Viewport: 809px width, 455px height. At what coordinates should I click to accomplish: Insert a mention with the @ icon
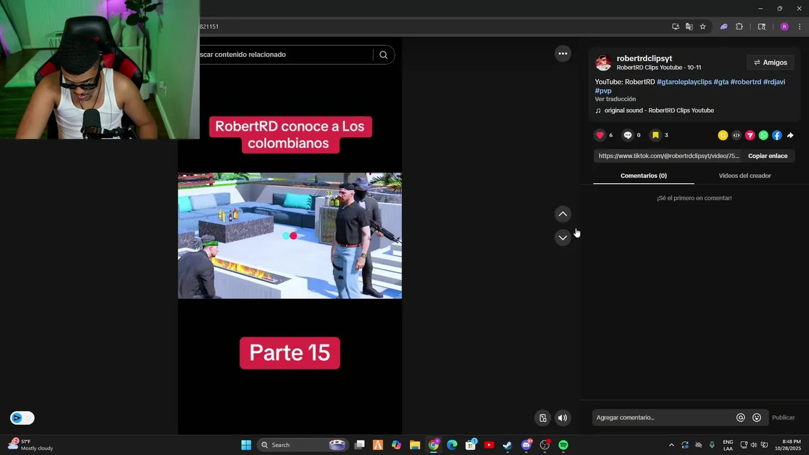tap(741, 418)
